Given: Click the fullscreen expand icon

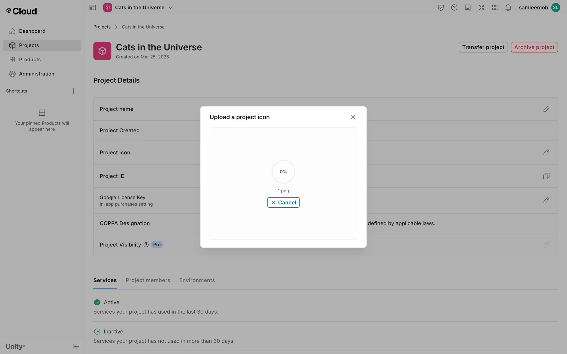Looking at the screenshot, I should 481,8.
